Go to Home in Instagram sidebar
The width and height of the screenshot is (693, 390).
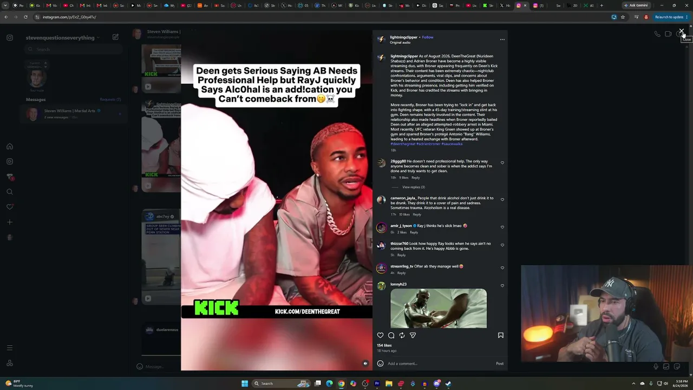(10, 146)
